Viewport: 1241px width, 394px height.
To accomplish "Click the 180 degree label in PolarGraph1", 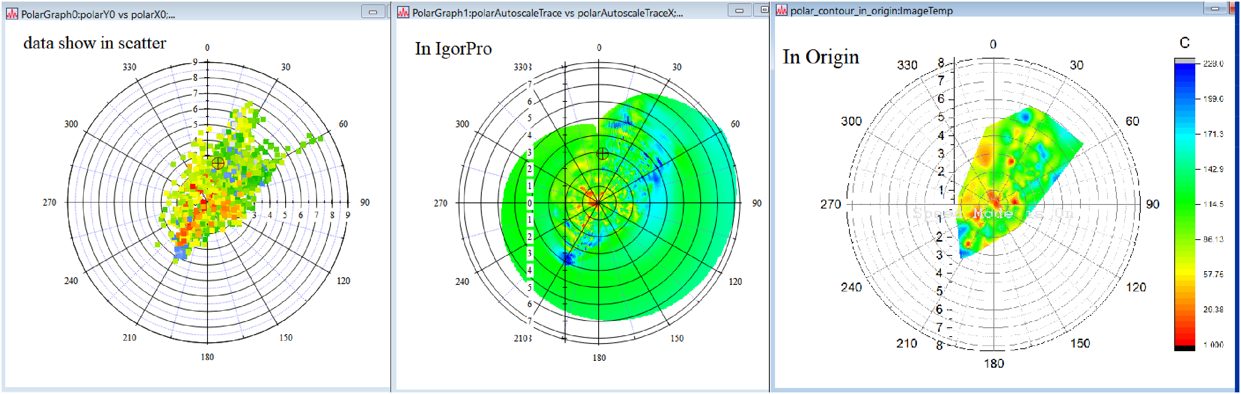I will [x=599, y=358].
